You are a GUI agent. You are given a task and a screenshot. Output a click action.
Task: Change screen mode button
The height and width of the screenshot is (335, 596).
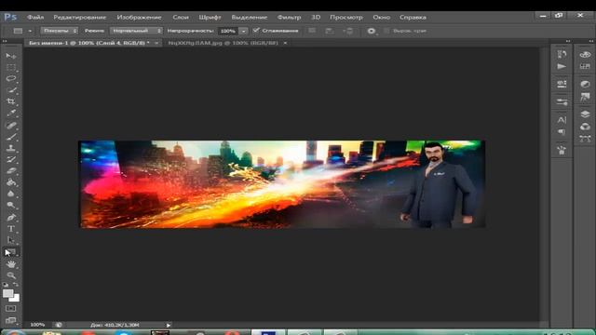tap(10, 320)
